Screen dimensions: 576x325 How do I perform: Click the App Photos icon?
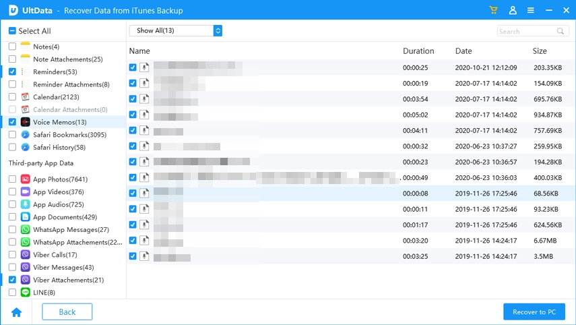tap(25, 179)
